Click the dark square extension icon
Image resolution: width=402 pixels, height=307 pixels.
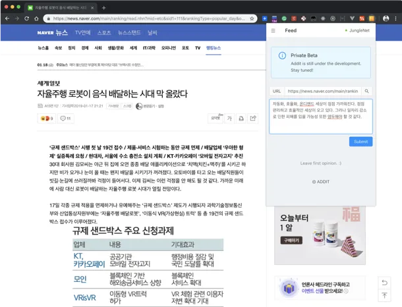pyautogui.click(x=313, y=18)
